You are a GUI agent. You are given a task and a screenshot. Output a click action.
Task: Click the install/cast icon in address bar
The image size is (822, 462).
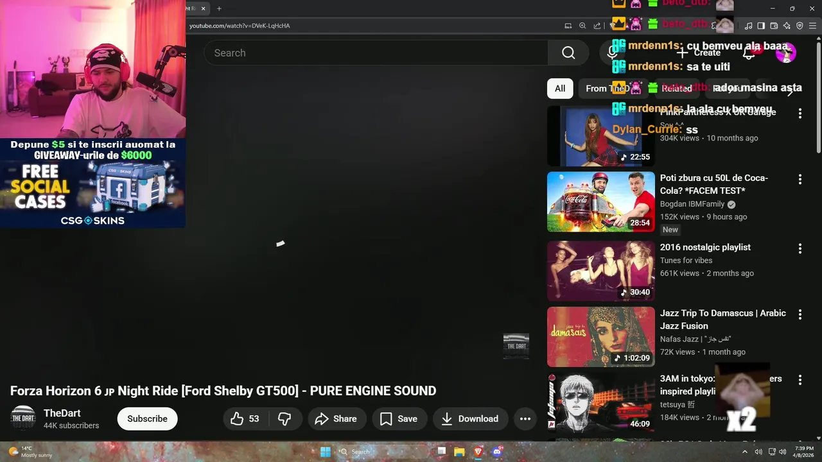click(568, 26)
